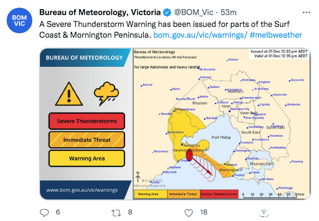
Task: Click the Port Phillip label on map
Action: tap(221, 137)
